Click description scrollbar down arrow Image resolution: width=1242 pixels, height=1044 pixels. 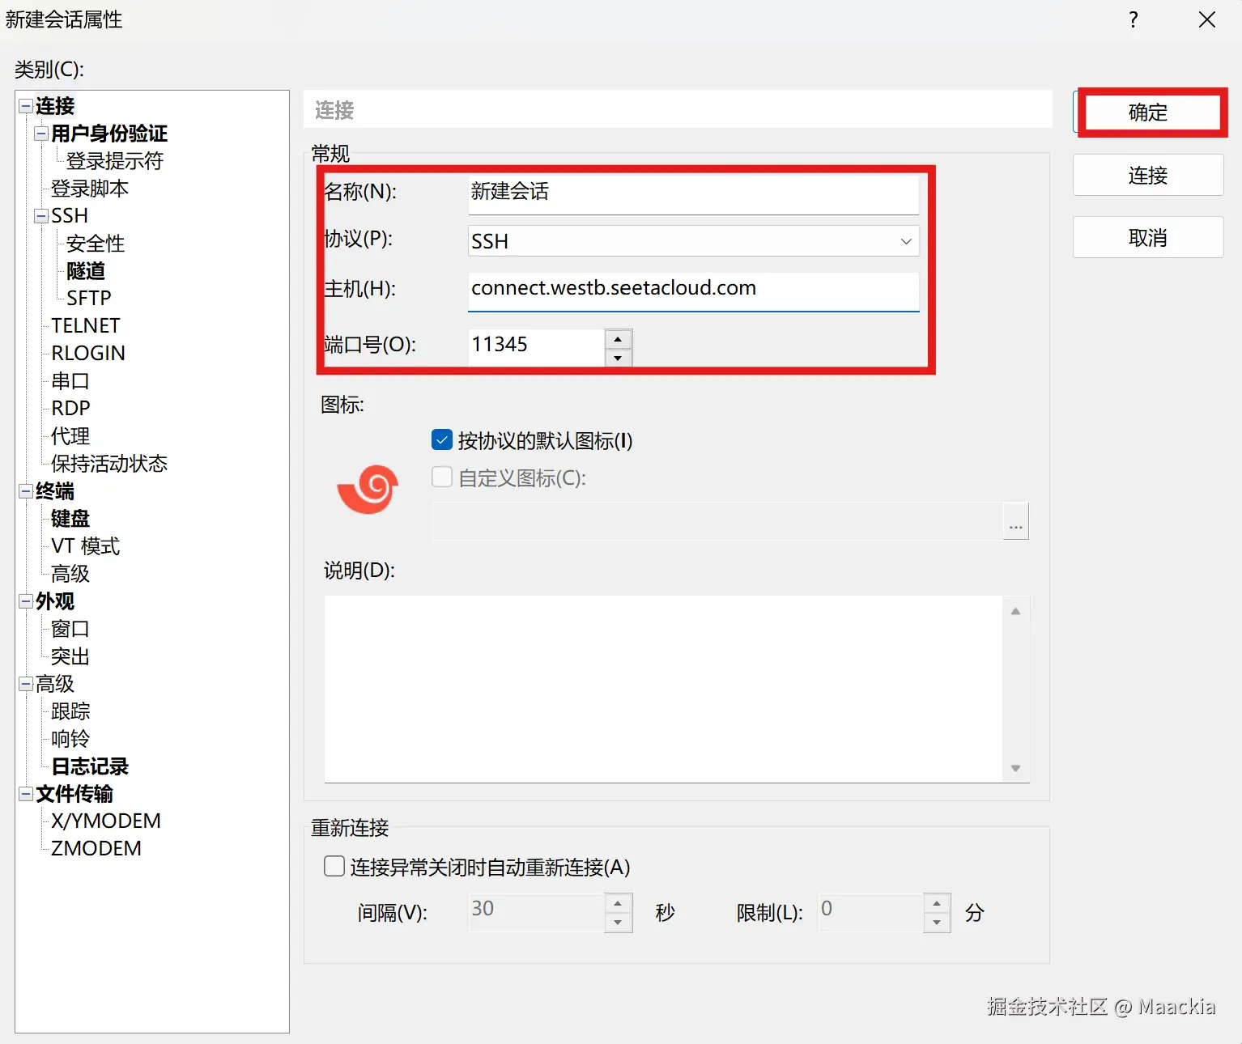point(1015,768)
